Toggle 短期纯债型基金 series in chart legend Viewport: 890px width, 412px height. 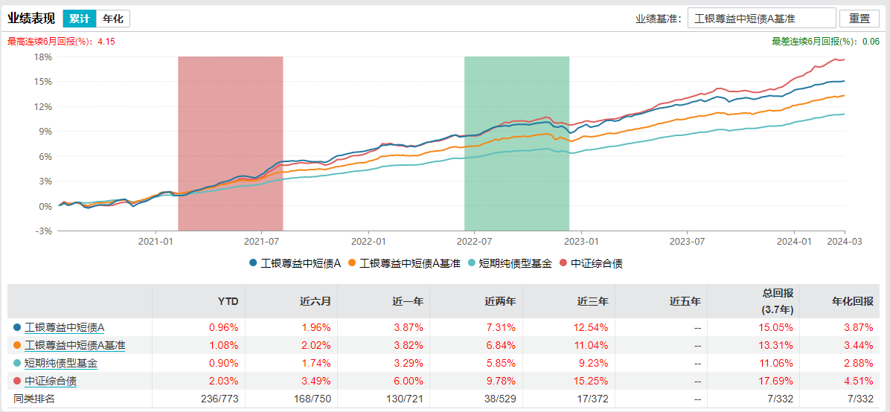509,263
